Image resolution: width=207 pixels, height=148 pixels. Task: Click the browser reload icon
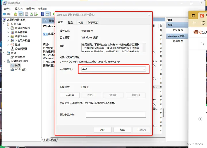tap(203, 23)
